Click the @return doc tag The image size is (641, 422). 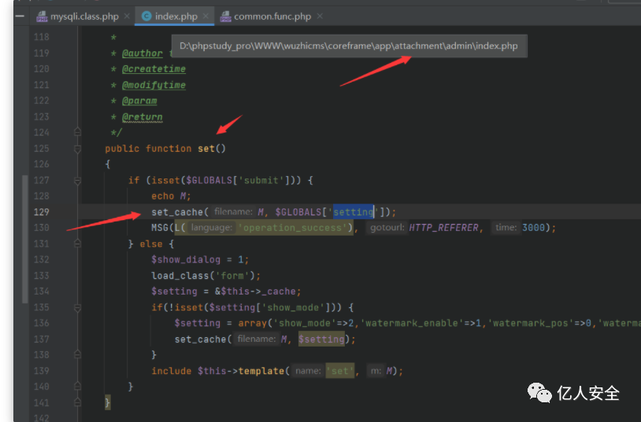pos(143,117)
